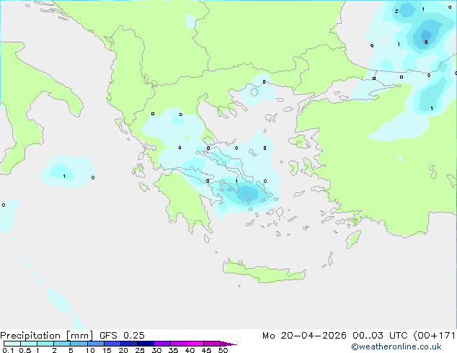Select the 1–2 mm legend color swatch
This screenshot has height=353, width=457.
tap(45, 344)
